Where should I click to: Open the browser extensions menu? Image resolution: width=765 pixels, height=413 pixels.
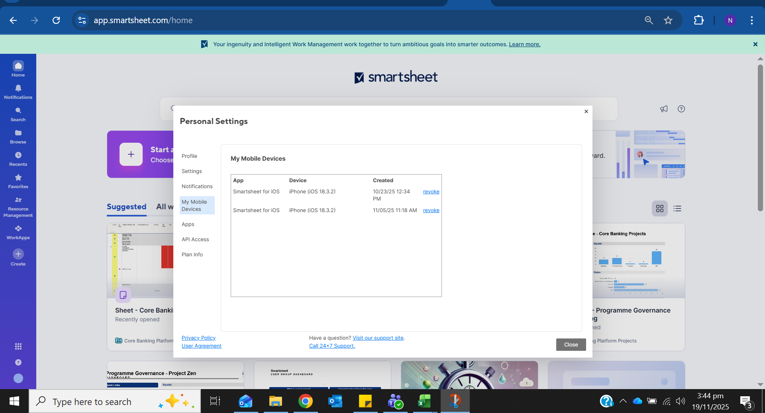point(699,20)
